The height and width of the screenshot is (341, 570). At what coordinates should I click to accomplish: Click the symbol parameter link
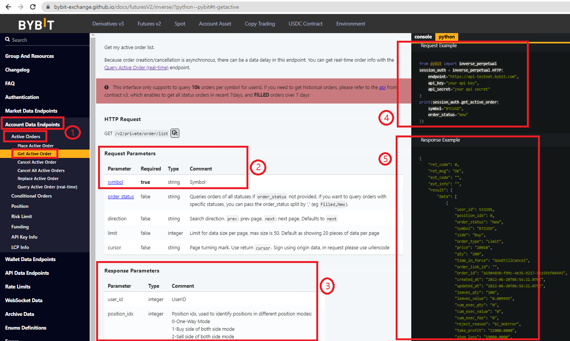(115, 182)
